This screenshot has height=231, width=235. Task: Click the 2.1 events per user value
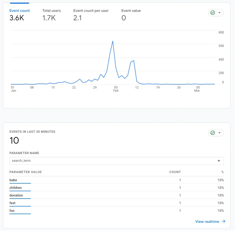tap(77, 18)
